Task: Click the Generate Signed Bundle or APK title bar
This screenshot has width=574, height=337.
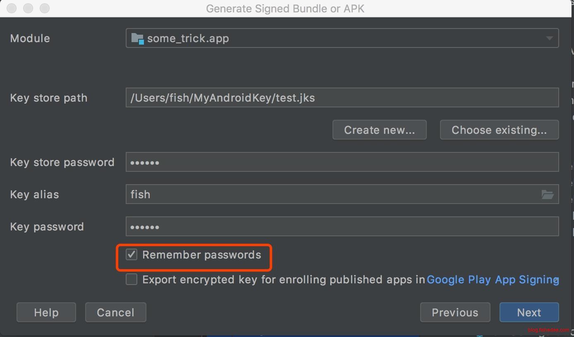Action: [x=285, y=9]
